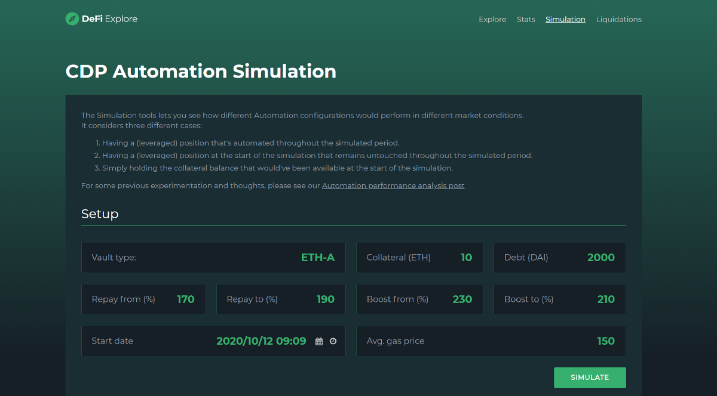The image size is (717, 396).
Task: Select the Simulation nav item
Action: coord(565,19)
